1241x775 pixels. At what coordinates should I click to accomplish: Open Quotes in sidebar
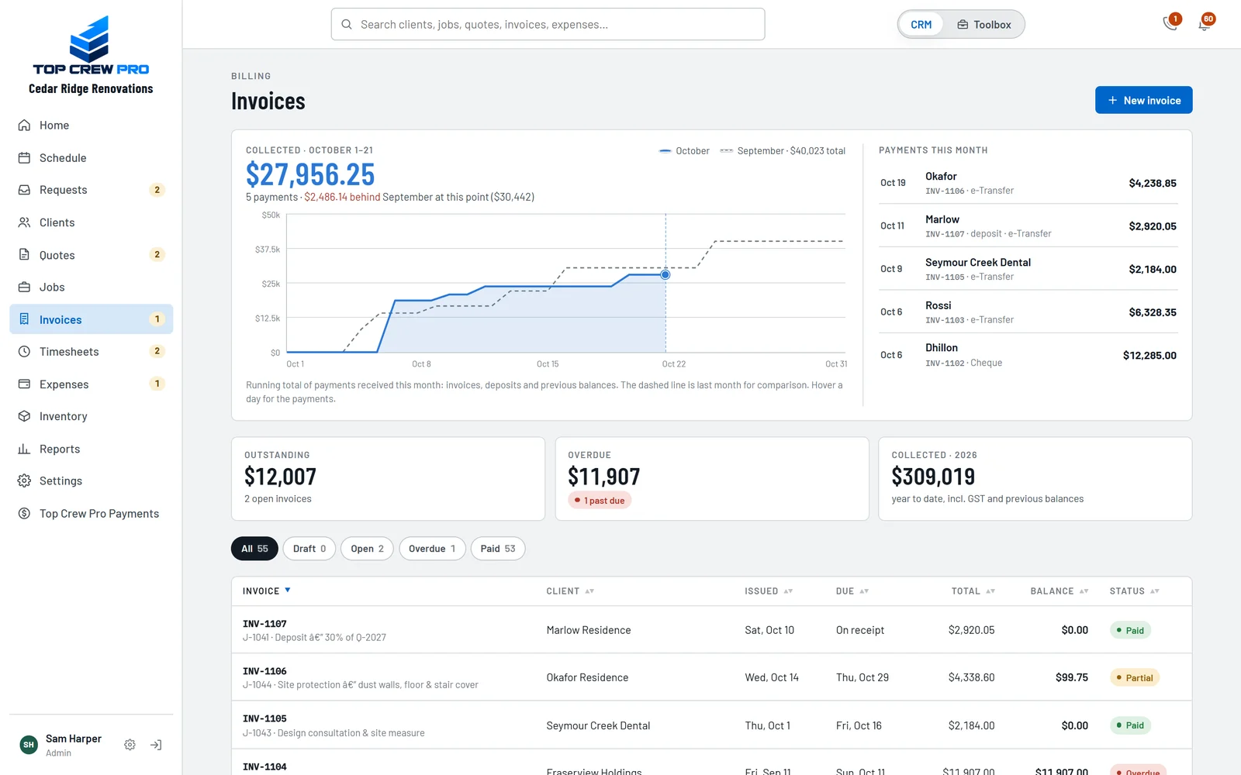(x=91, y=255)
